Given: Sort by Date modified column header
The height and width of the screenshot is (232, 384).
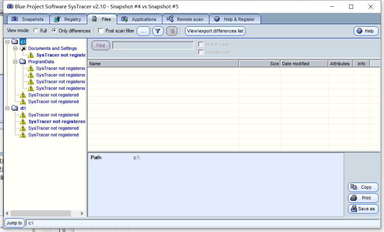Looking at the screenshot, I should [304, 63].
